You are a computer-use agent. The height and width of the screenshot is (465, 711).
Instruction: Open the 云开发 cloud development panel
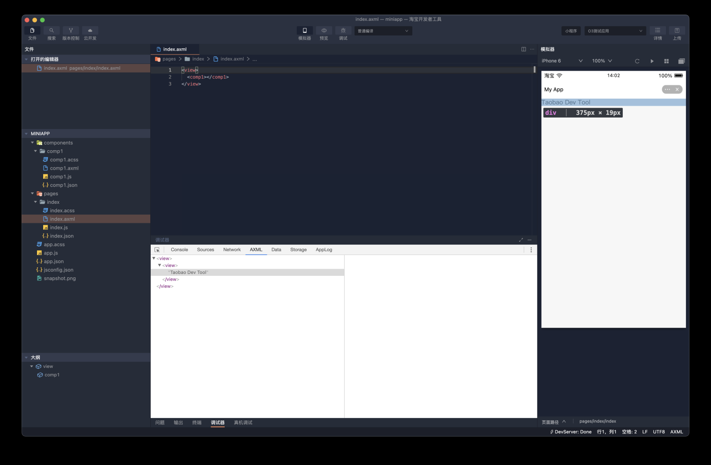click(x=90, y=30)
